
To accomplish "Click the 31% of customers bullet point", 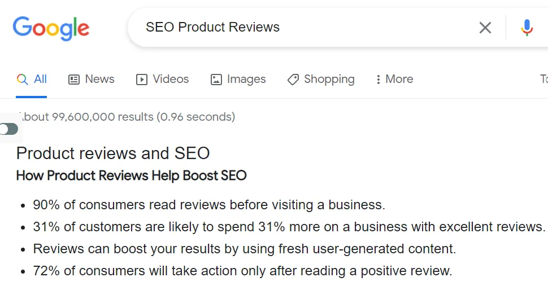I will coord(289,227).
